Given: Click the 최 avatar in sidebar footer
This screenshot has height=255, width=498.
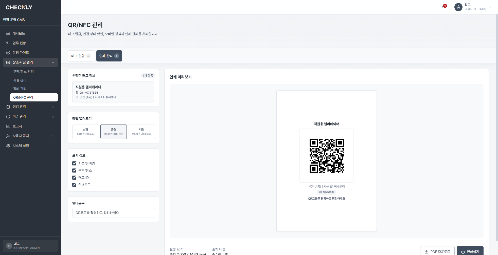Looking at the screenshot, I should click(x=9, y=246).
